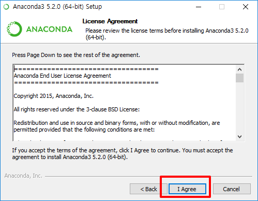The width and height of the screenshot is (258, 201).
Task: Click the Copyright 2015 line in license text
Action: pyautogui.click(x=54, y=96)
